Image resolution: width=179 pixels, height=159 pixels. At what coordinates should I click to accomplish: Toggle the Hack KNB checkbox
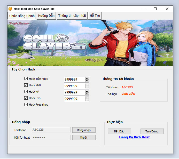(x=26, y=85)
